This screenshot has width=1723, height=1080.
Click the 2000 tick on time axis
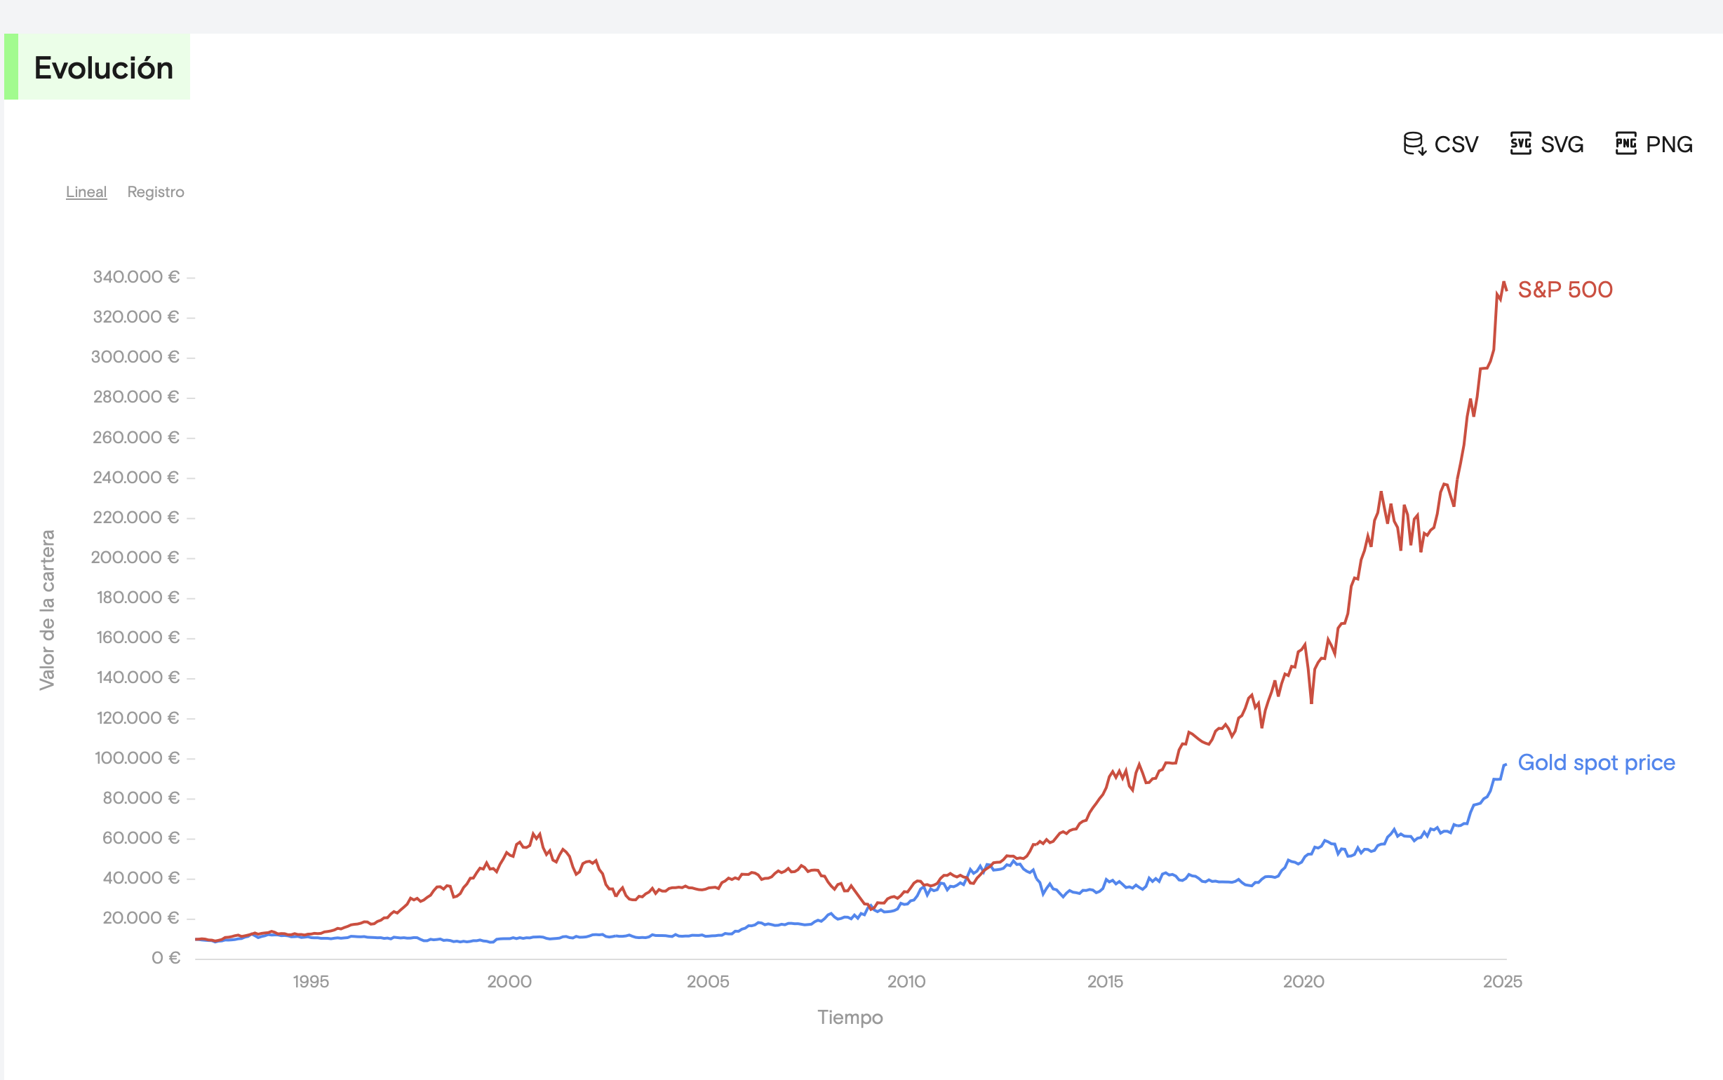click(509, 981)
